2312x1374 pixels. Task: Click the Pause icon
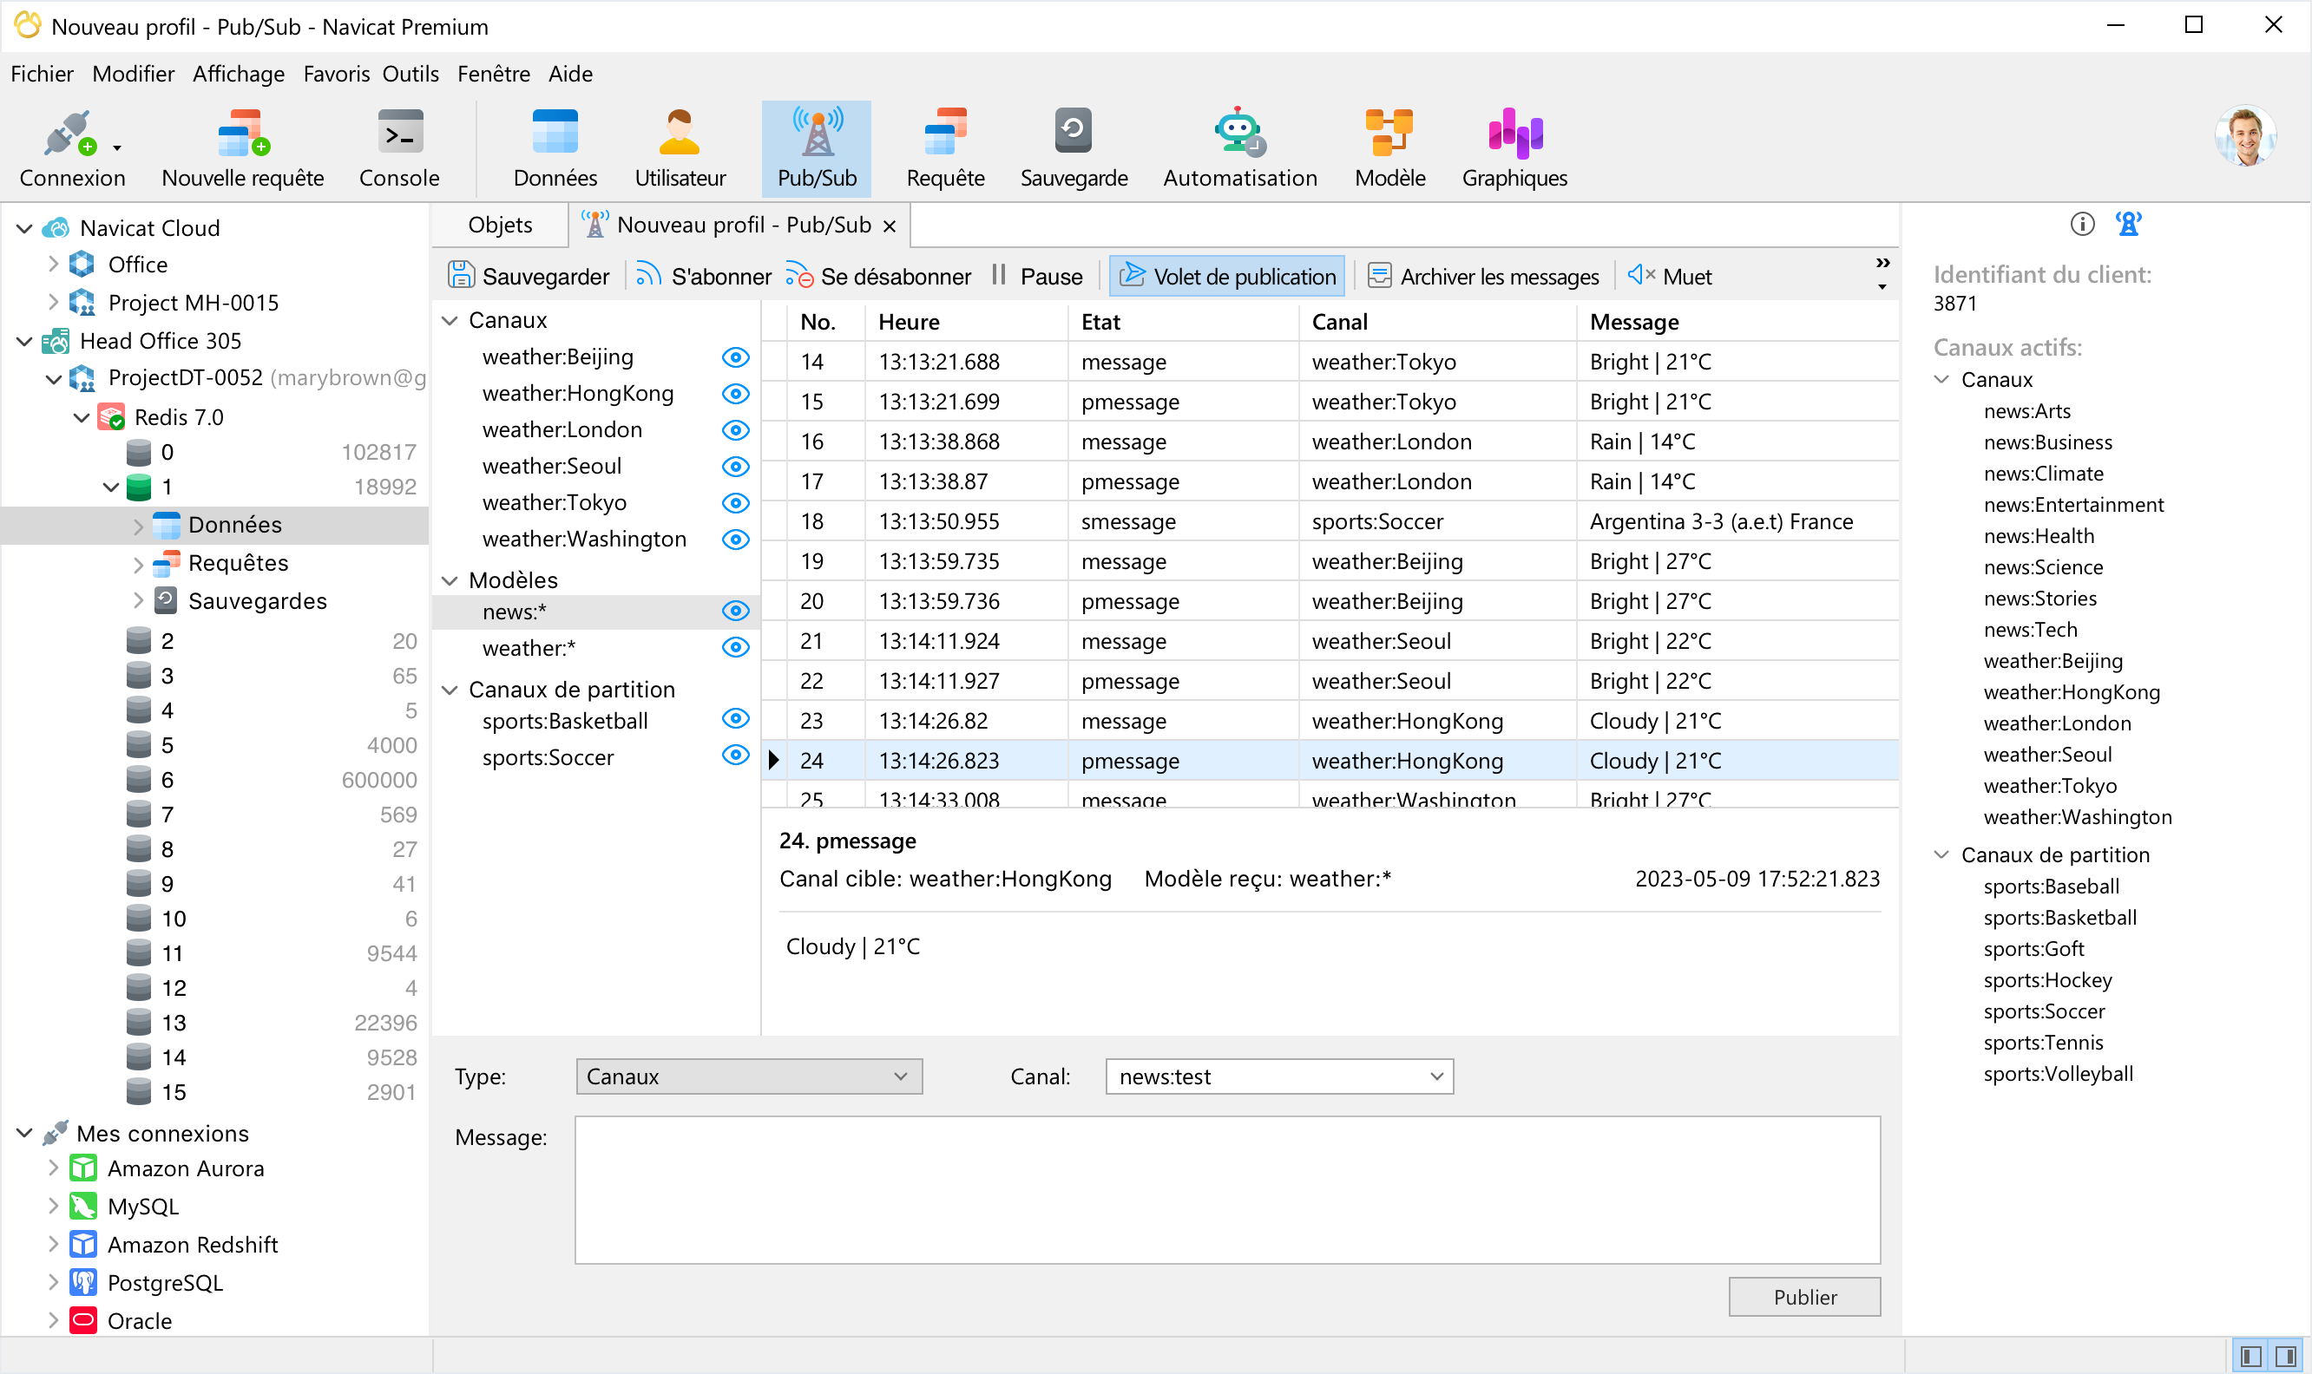(x=999, y=275)
